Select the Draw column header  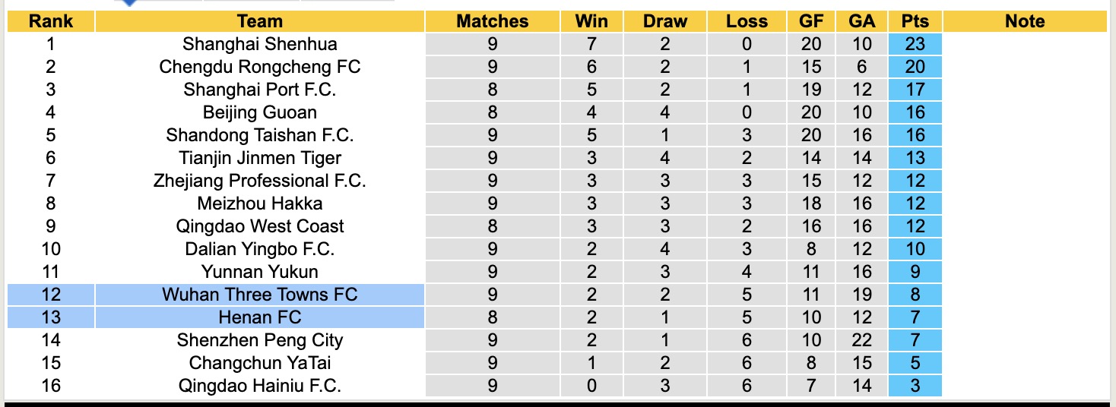tap(664, 21)
